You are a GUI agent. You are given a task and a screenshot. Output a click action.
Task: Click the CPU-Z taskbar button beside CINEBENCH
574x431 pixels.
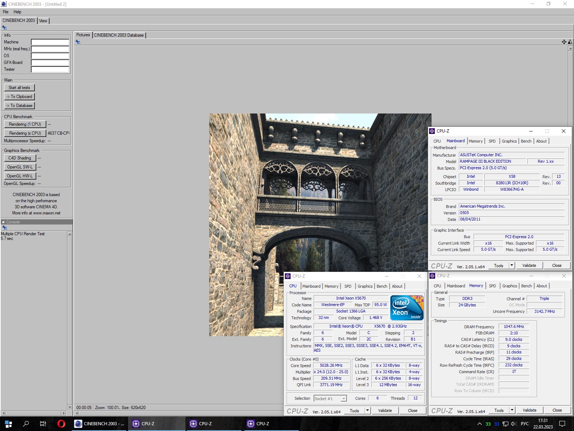tap(157, 424)
